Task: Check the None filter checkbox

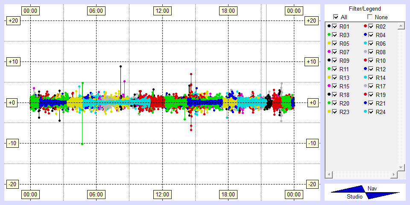Action: point(370,17)
